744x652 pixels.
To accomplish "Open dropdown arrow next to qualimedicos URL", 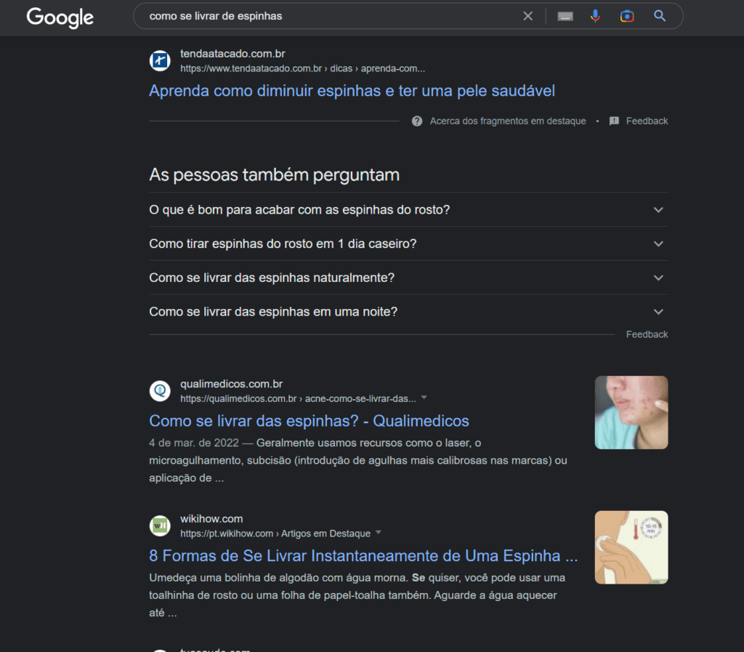I will (424, 398).
